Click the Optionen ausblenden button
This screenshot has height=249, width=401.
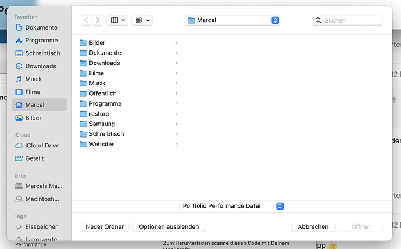point(169,227)
